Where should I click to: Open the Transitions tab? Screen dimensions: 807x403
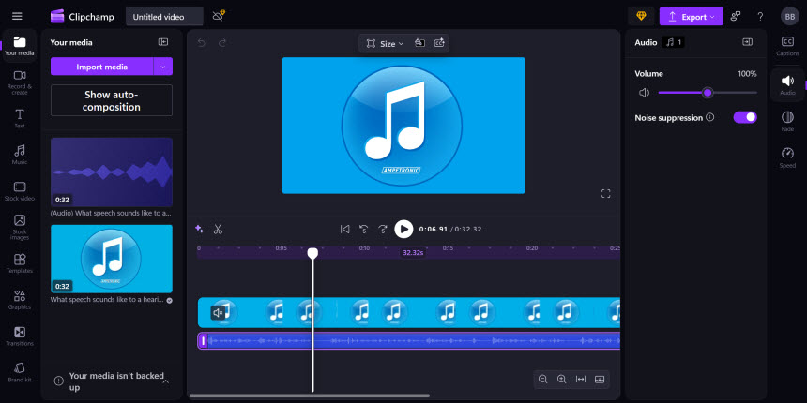[20, 336]
